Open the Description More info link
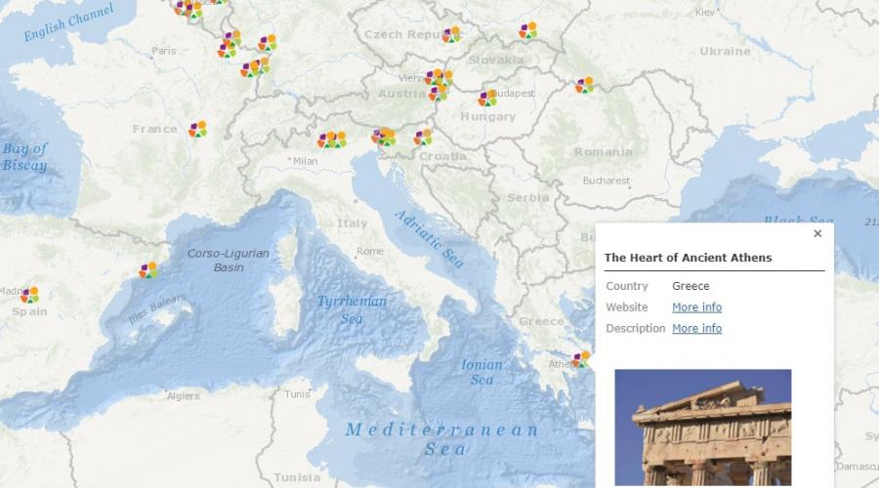Screen dimensions: 879x488 (x=696, y=328)
